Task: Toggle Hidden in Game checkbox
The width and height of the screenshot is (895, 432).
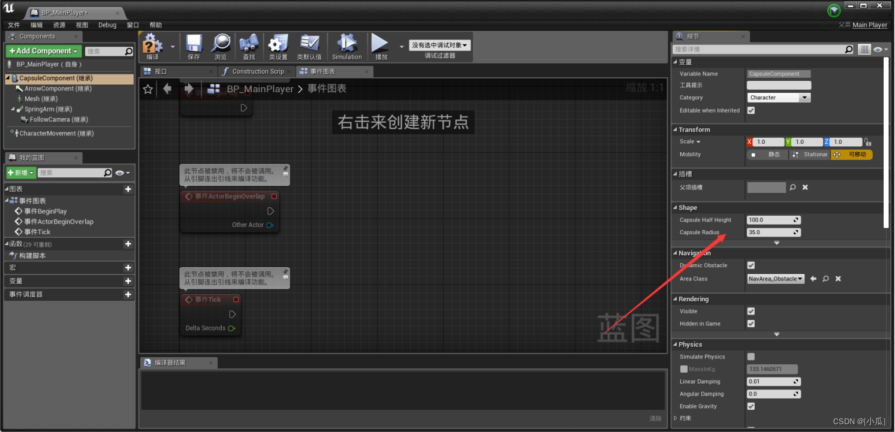Action: (751, 324)
